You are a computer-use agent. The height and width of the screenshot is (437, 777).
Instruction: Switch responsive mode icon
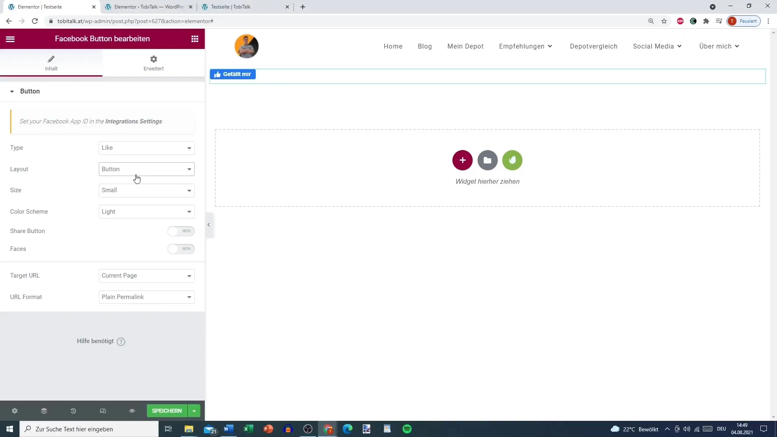click(x=103, y=411)
